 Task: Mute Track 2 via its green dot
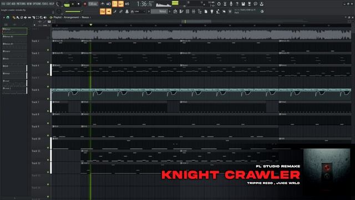(48, 50)
